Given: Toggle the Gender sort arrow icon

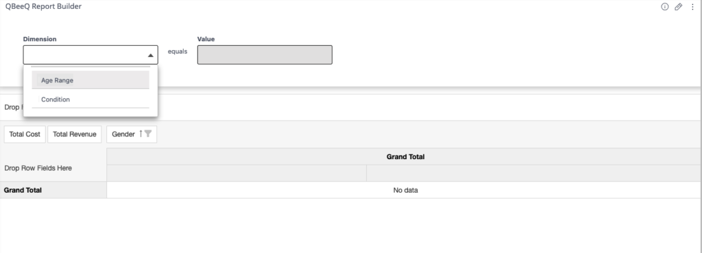Looking at the screenshot, I should (x=141, y=134).
